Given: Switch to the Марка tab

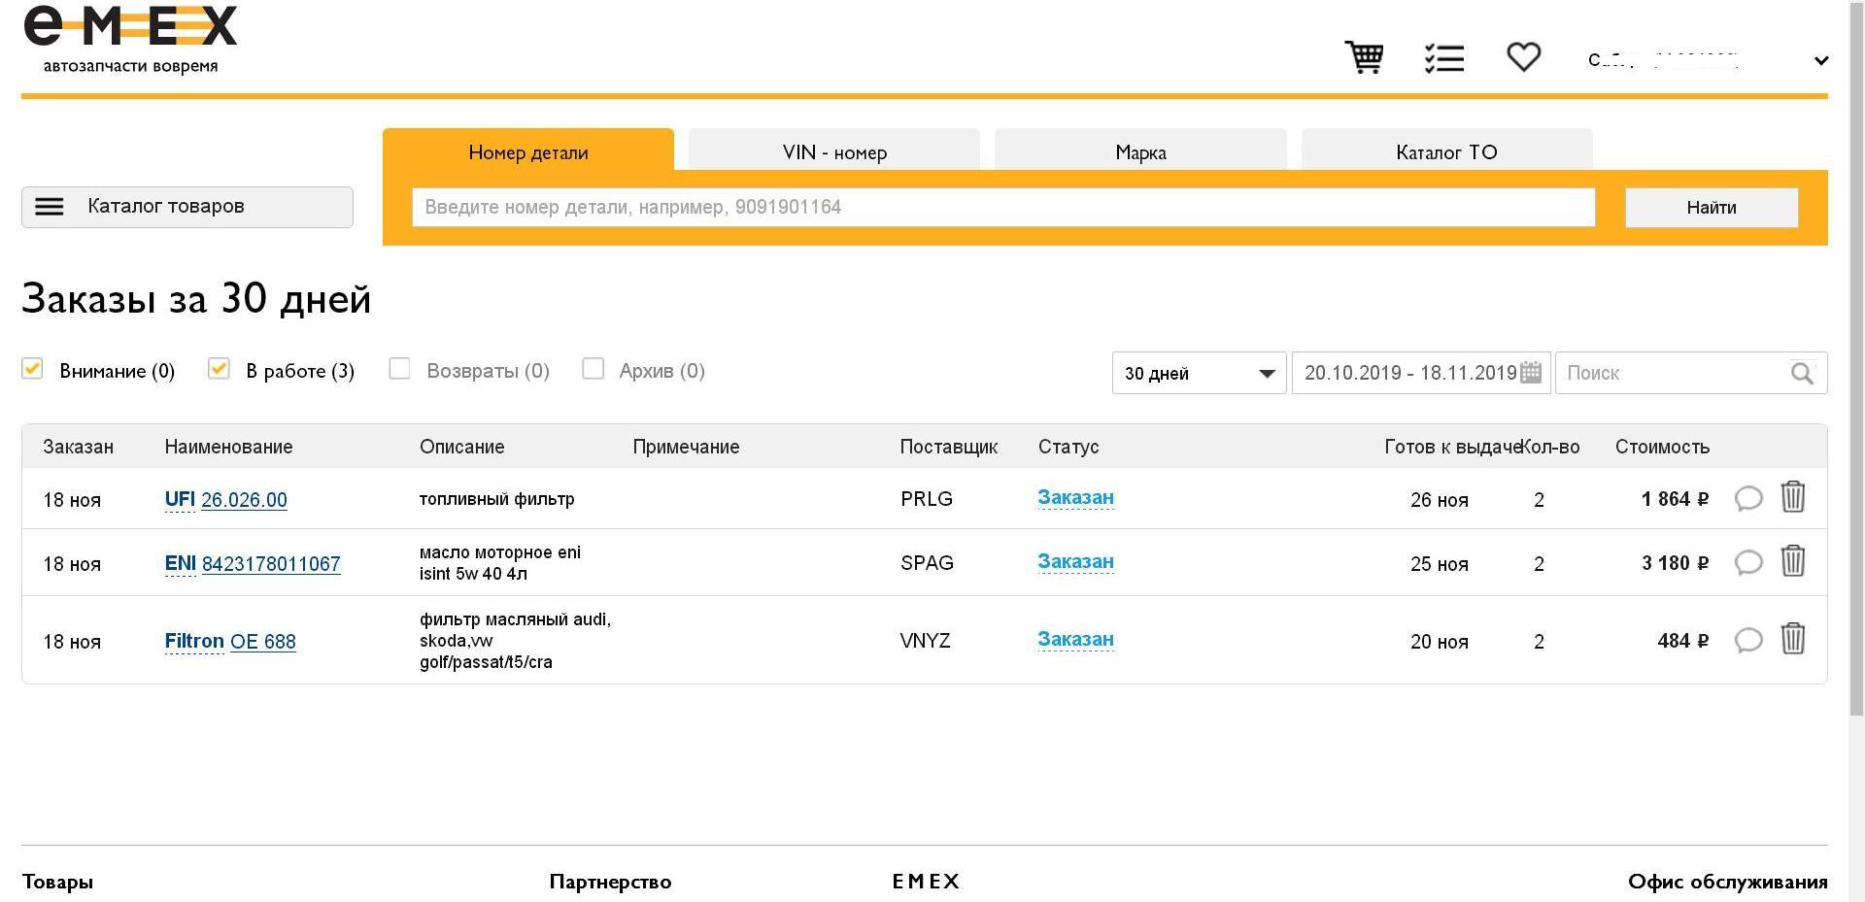Looking at the screenshot, I should (1140, 151).
